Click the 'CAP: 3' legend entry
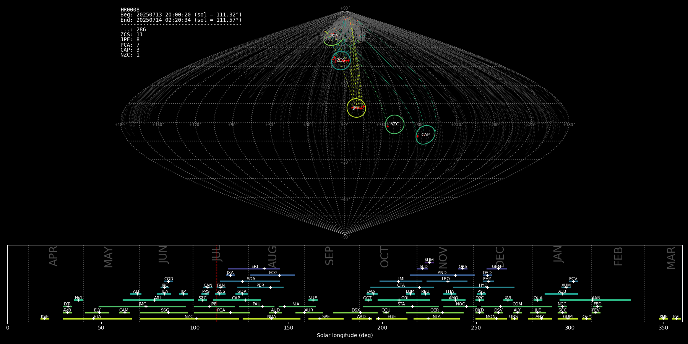This screenshot has width=688, height=344. (130, 50)
